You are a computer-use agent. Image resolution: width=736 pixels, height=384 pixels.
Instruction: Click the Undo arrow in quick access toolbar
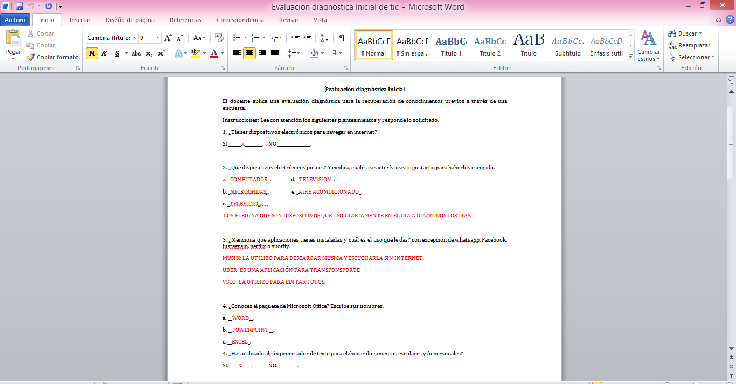(x=31, y=6)
